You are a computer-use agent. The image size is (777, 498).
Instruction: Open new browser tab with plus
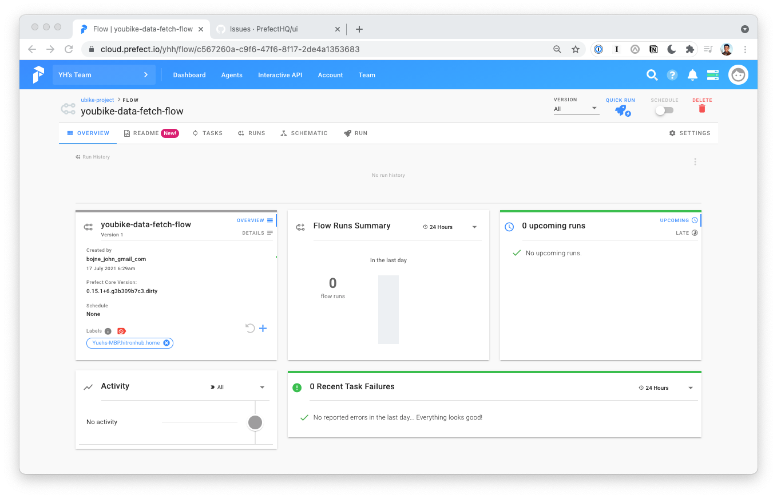click(359, 29)
